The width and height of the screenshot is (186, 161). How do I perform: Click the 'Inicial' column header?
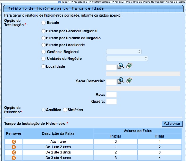[116, 136]
